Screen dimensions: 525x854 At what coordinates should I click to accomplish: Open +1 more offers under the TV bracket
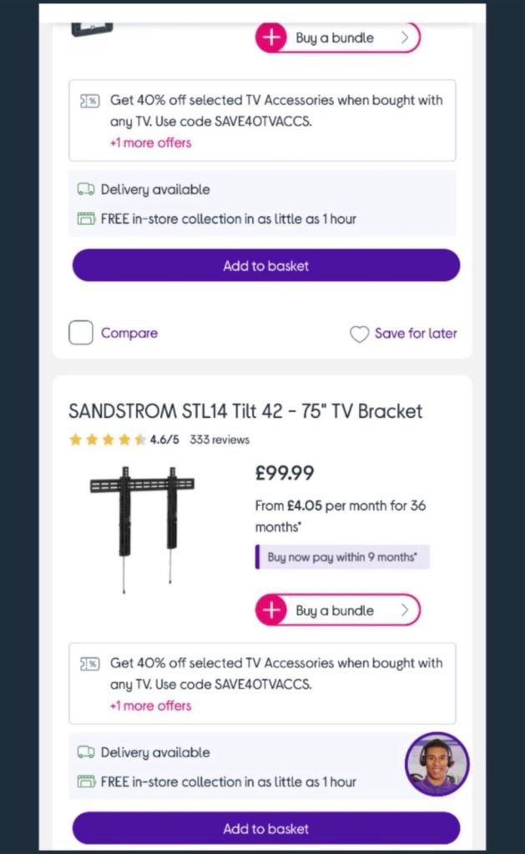click(x=150, y=706)
